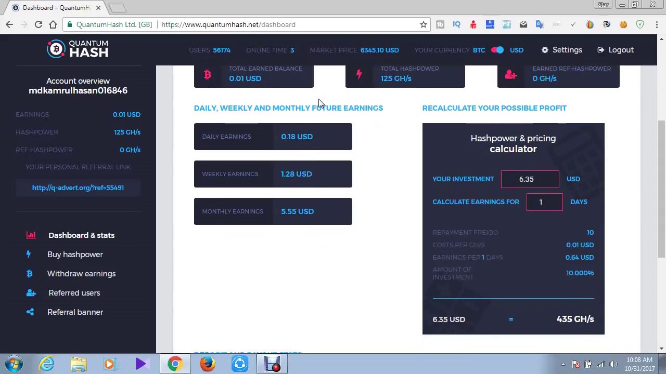Click the cookie extension icon
The height and width of the screenshot is (374, 666).
(x=623, y=24)
